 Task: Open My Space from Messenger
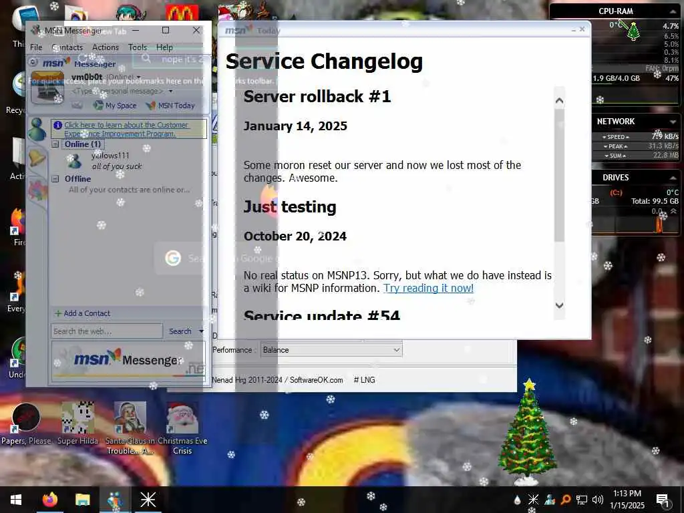click(x=115, y=105)
